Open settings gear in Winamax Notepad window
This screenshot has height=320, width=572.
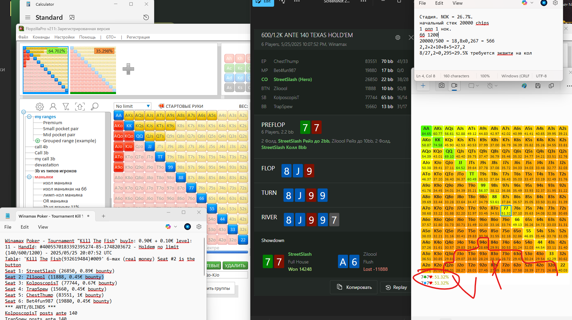tap(199, 227)
